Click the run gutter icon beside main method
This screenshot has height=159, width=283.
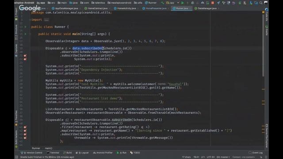26,34
